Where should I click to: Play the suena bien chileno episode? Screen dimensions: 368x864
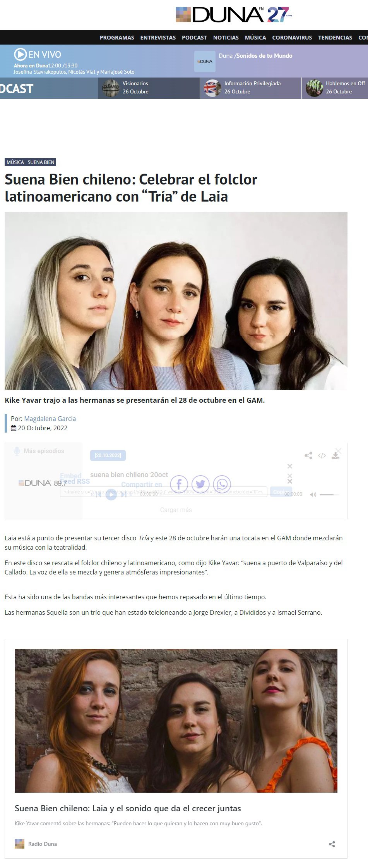click(111, 495)
